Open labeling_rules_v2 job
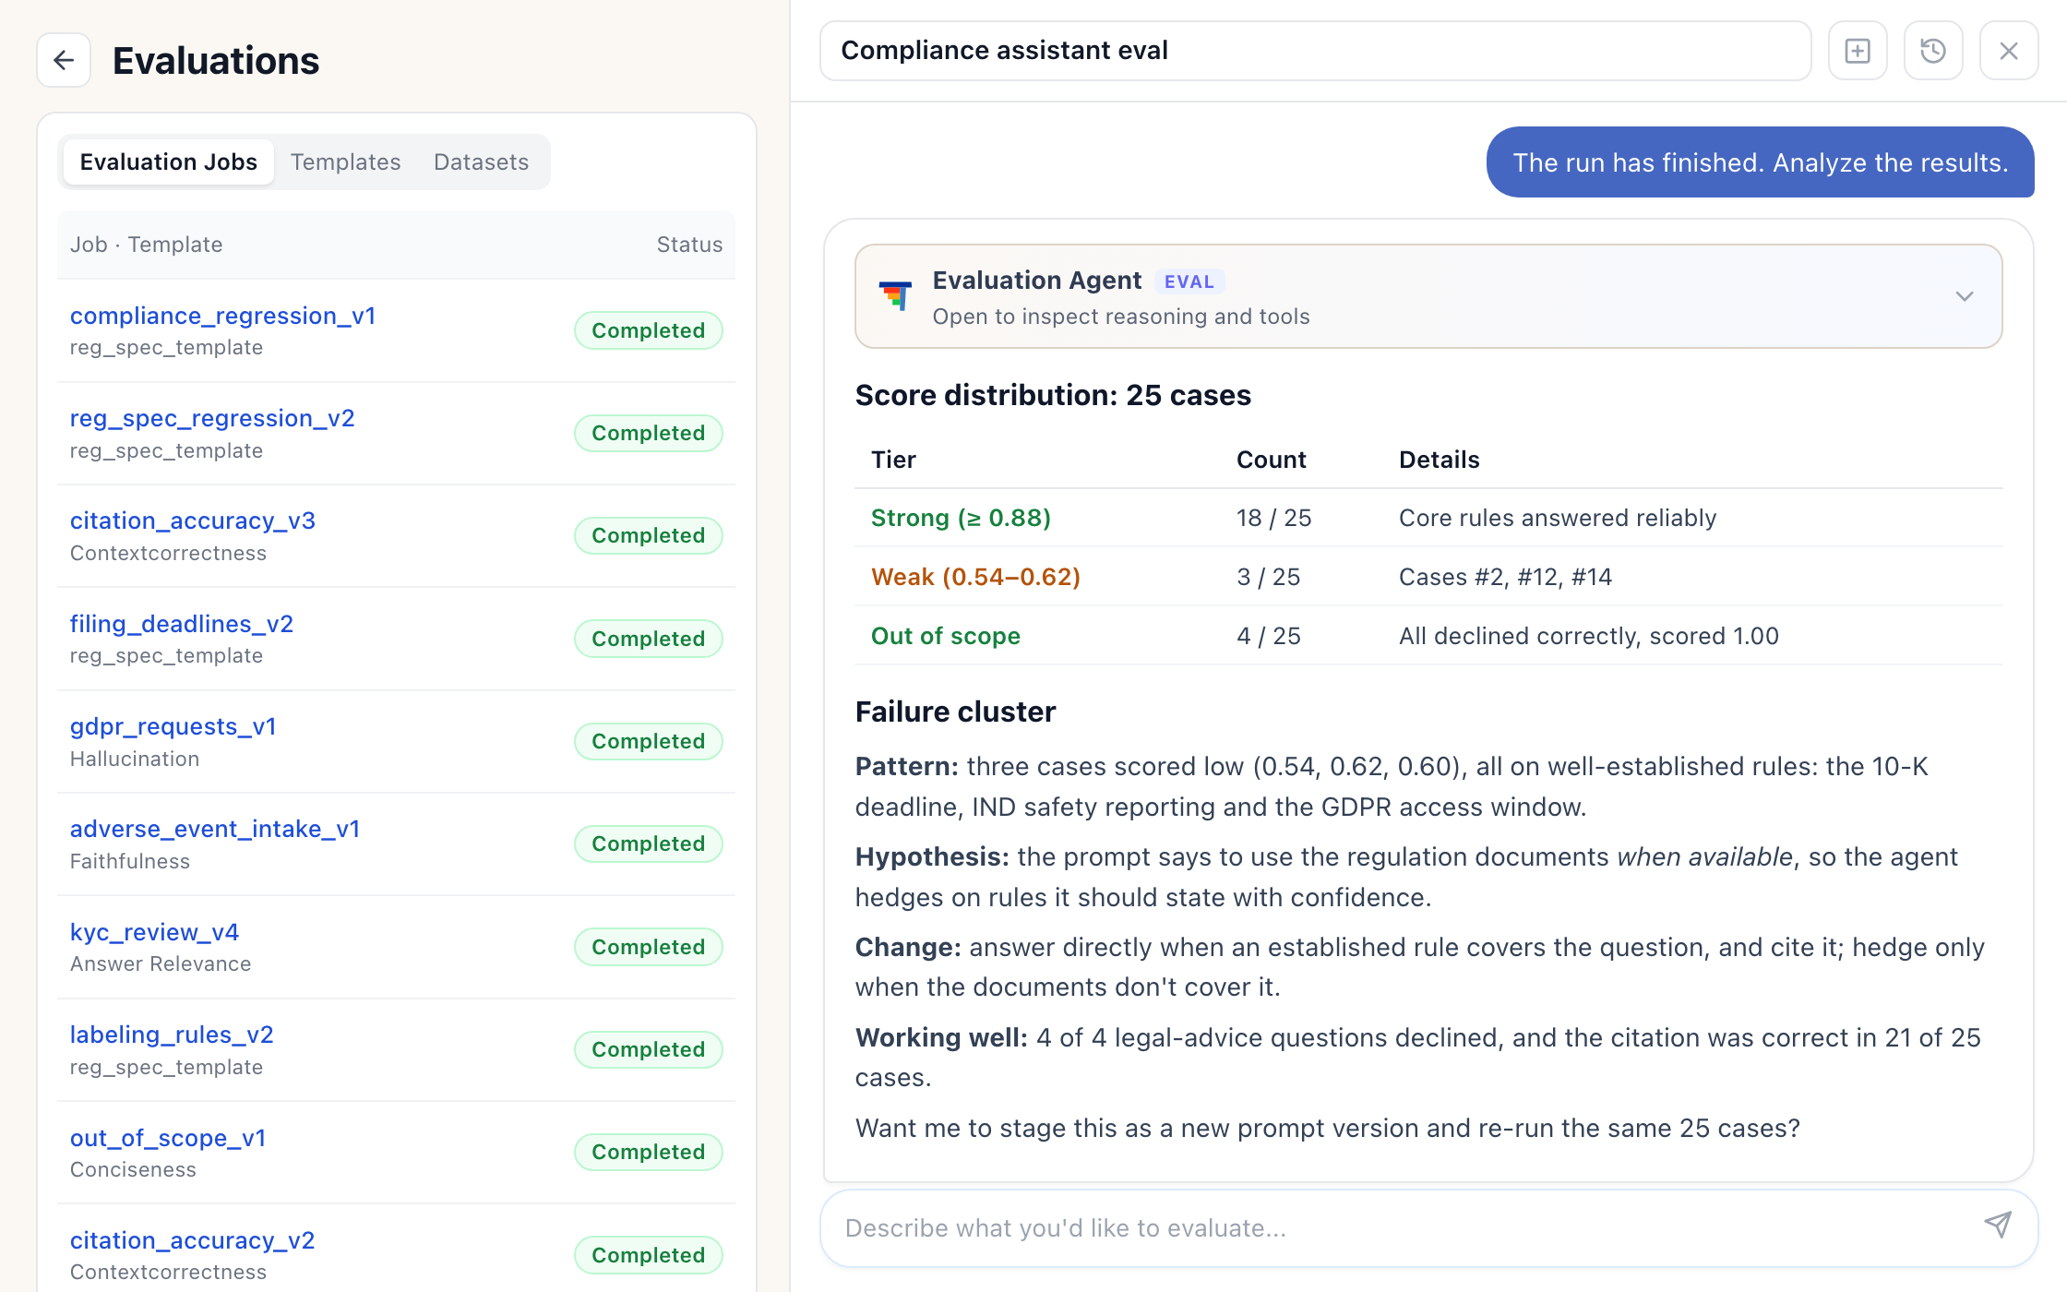Screen dimensions: 2067x1292 [x=173, y=1035]
